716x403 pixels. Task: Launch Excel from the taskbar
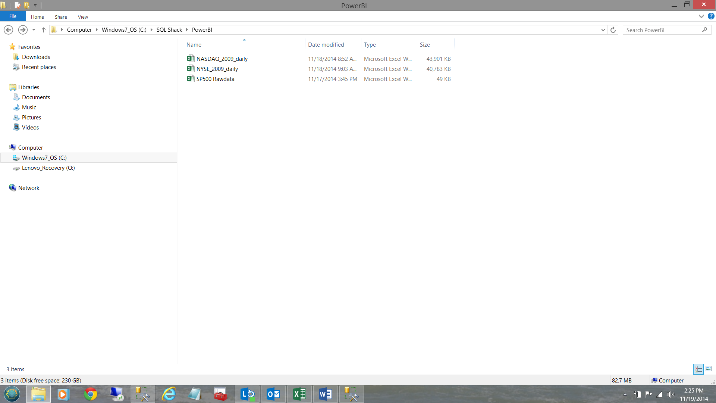tap(299, 394)
